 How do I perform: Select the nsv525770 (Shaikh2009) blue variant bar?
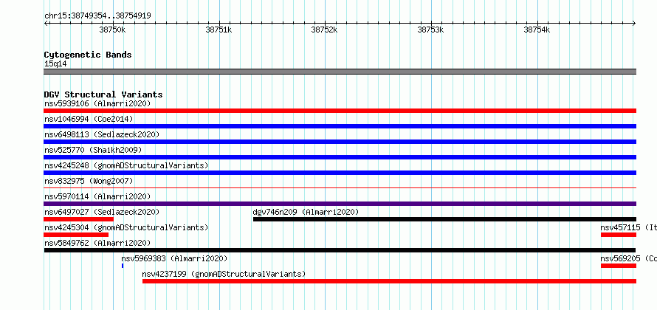click(340, 157)
